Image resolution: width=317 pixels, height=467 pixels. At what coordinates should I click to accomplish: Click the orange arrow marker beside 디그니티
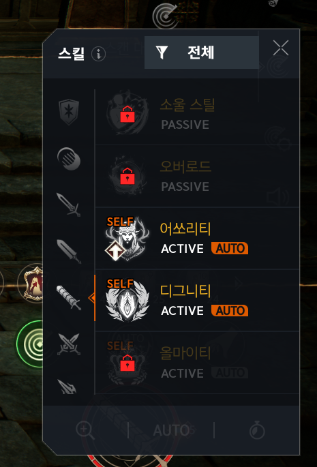click(92, 297)
